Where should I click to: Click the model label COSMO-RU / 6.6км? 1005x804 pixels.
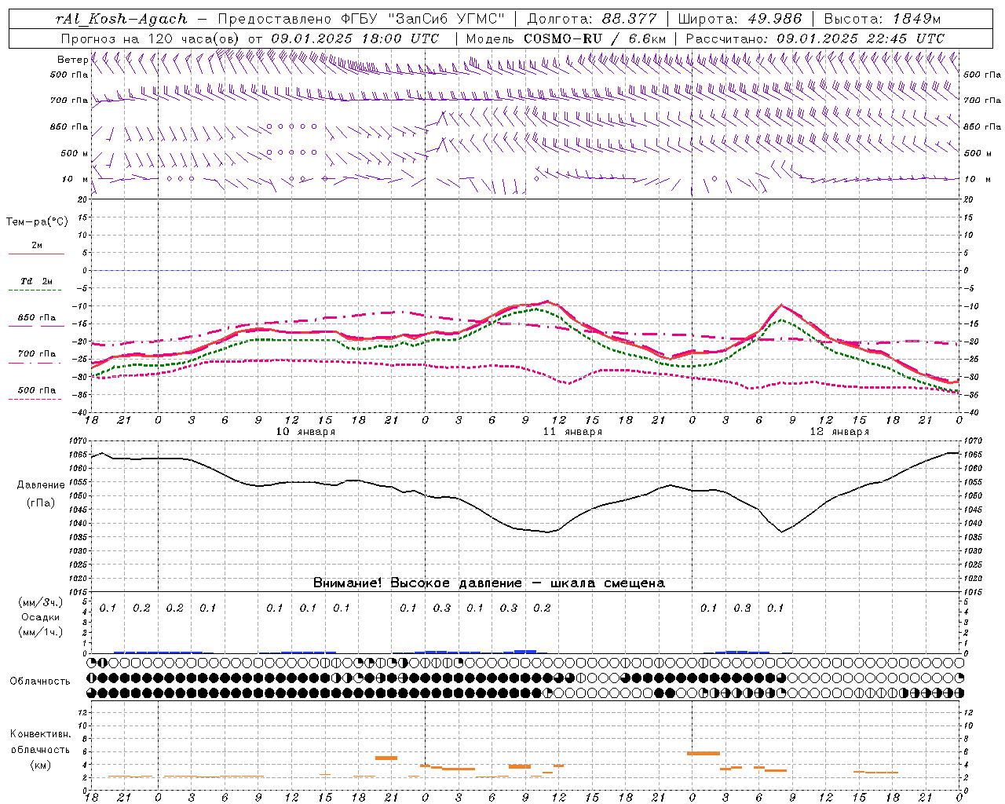(594, 38)
